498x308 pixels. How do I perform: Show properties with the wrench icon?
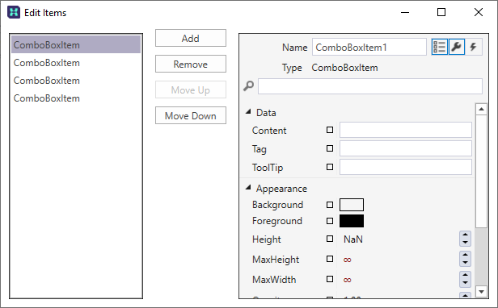click(x=457, y=48)
